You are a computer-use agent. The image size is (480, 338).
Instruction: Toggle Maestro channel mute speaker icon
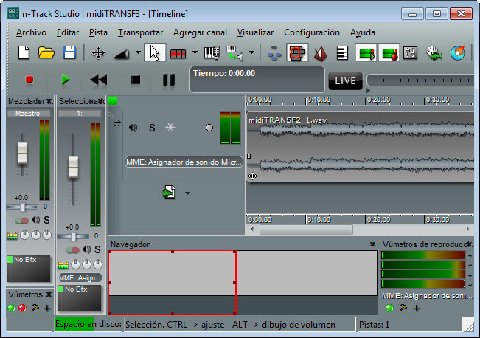36,220
